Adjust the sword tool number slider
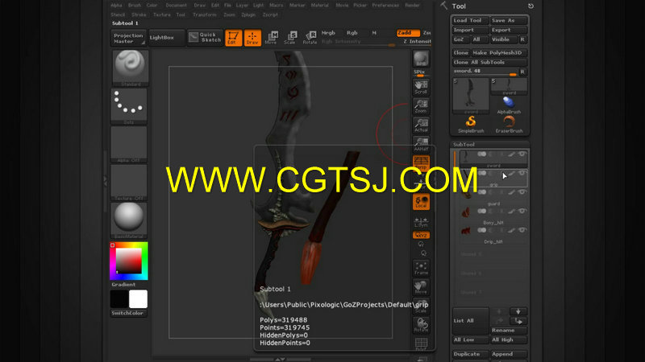This screenshot has width=645, height=362. 485,72
